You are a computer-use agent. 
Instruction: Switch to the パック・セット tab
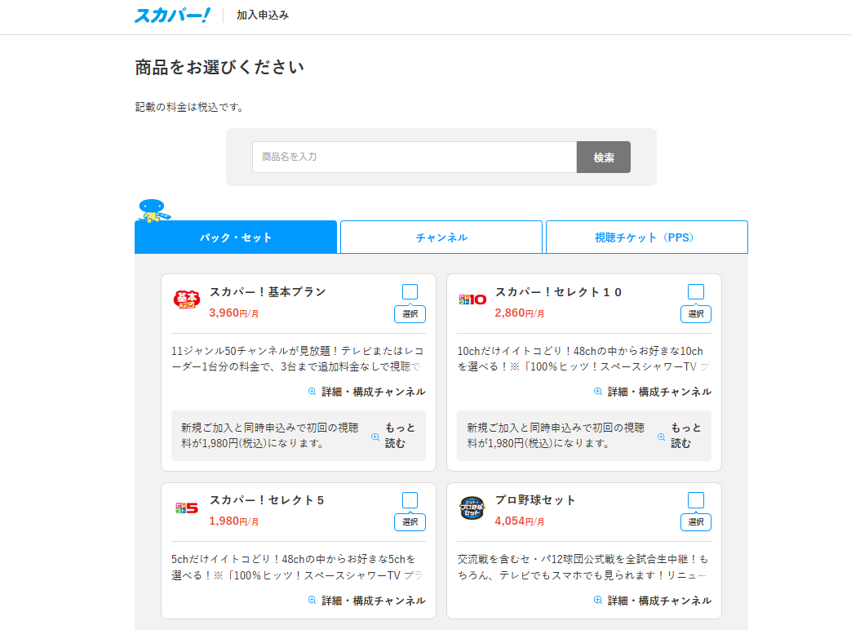(x=236, y=237)
